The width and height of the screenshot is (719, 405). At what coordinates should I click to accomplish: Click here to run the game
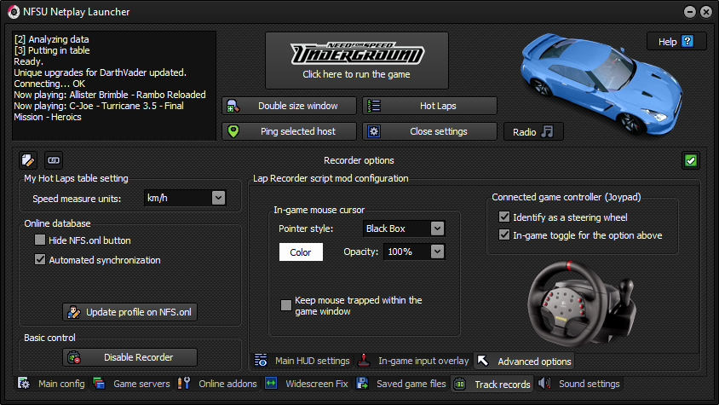[x=357, y=61]
